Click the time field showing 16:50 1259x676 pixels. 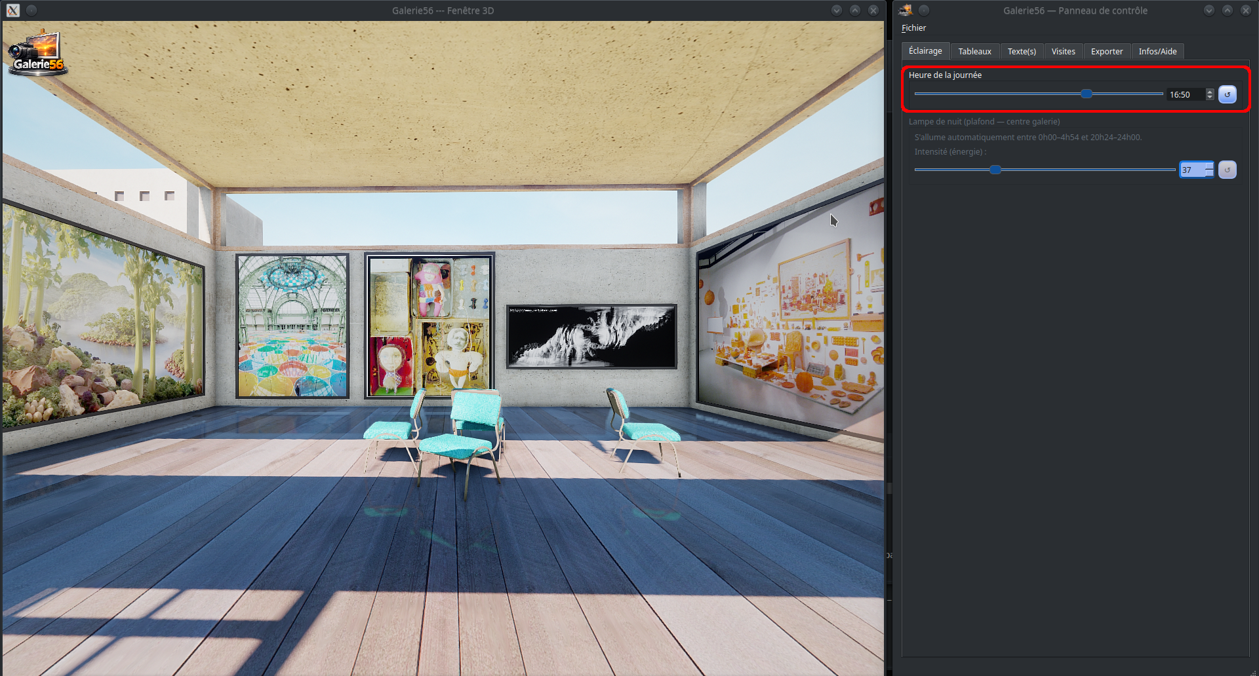1186,95
